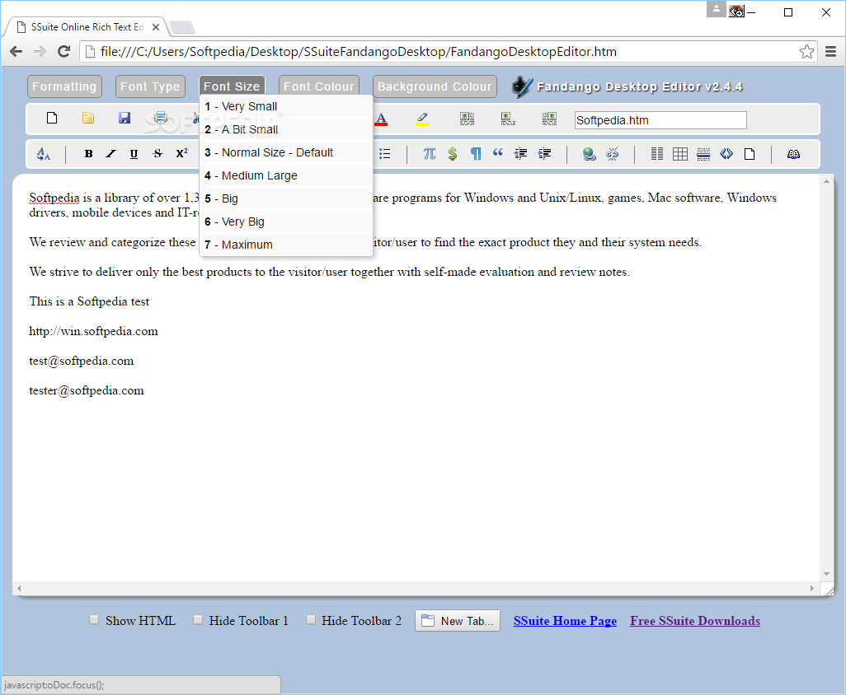Open the dictionary book icon

[x=793, y=155]
